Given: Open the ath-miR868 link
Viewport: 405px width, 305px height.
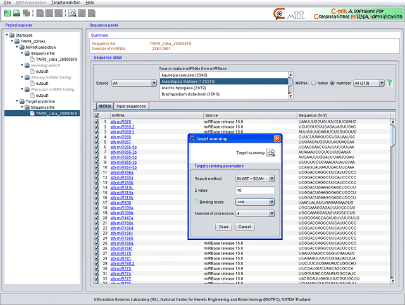Looking at the screenshot, I should click(121, 137).
